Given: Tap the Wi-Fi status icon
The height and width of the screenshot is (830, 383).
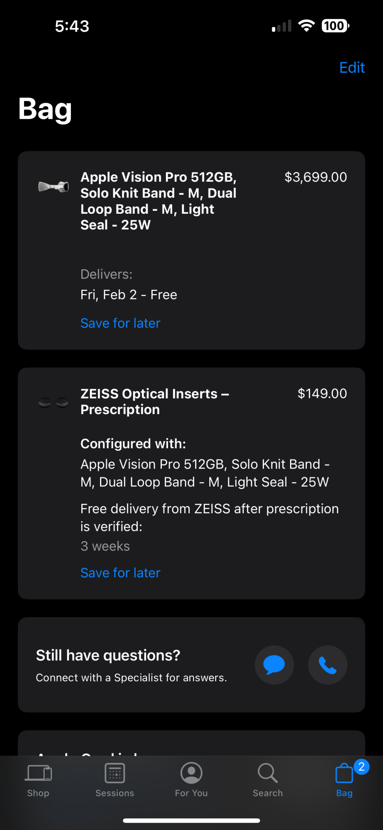Looking at the screenshot, I should (x=306, y=26).
